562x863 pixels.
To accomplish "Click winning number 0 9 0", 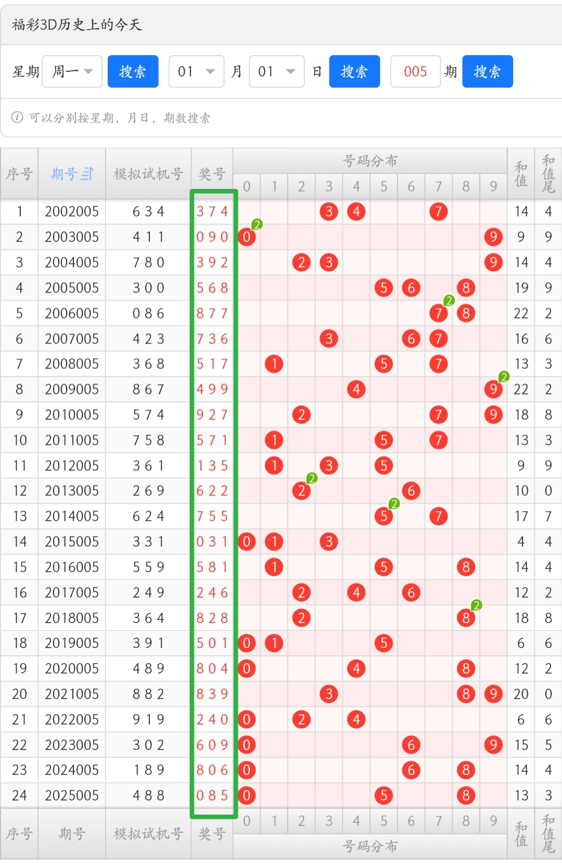I will (x=212, y=237).
